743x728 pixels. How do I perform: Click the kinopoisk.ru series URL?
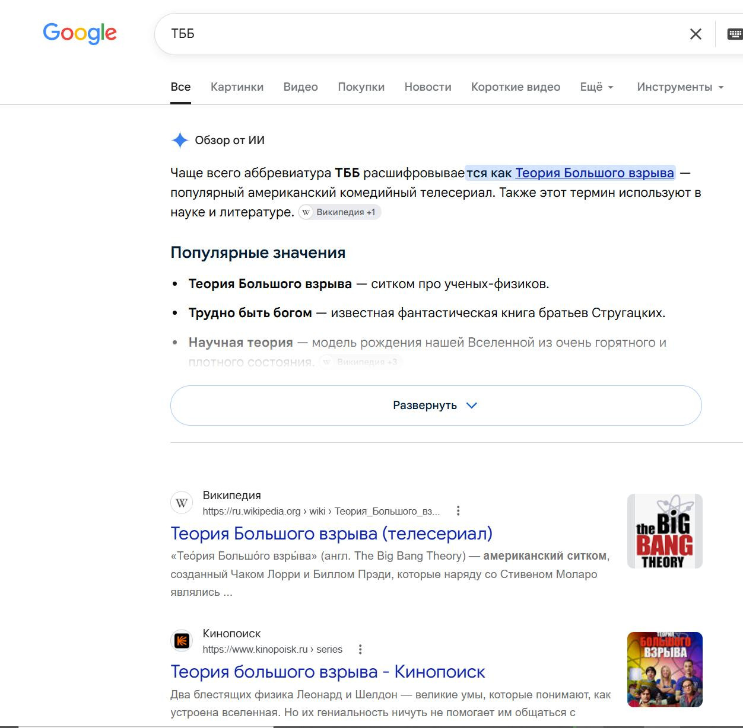click(x=272, y=649)
